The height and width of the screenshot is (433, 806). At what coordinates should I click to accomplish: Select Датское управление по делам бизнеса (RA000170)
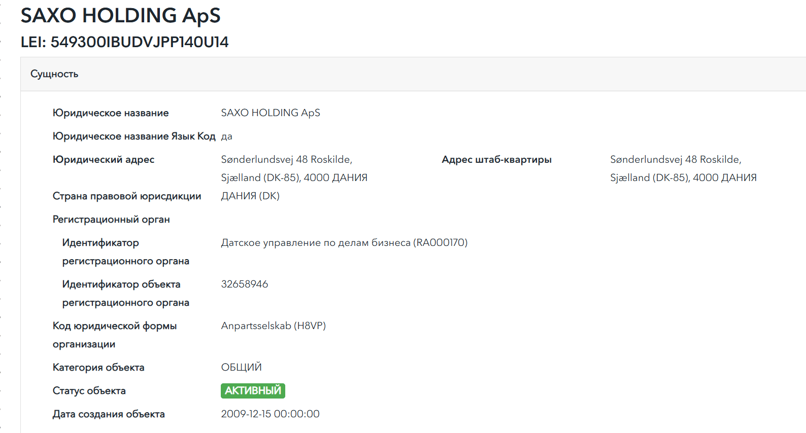(x=344, y=243)
